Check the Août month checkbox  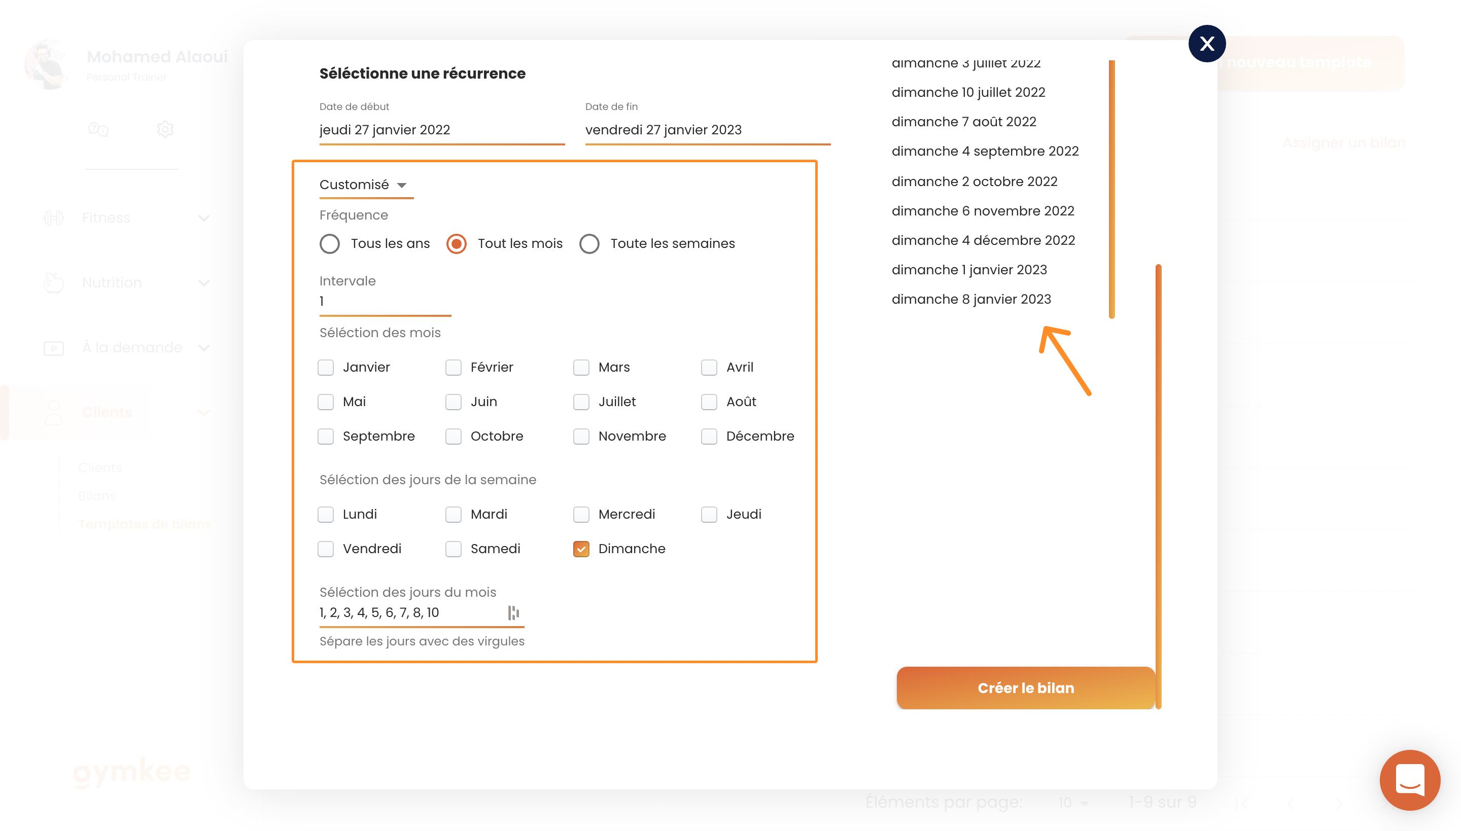[709, 402]
